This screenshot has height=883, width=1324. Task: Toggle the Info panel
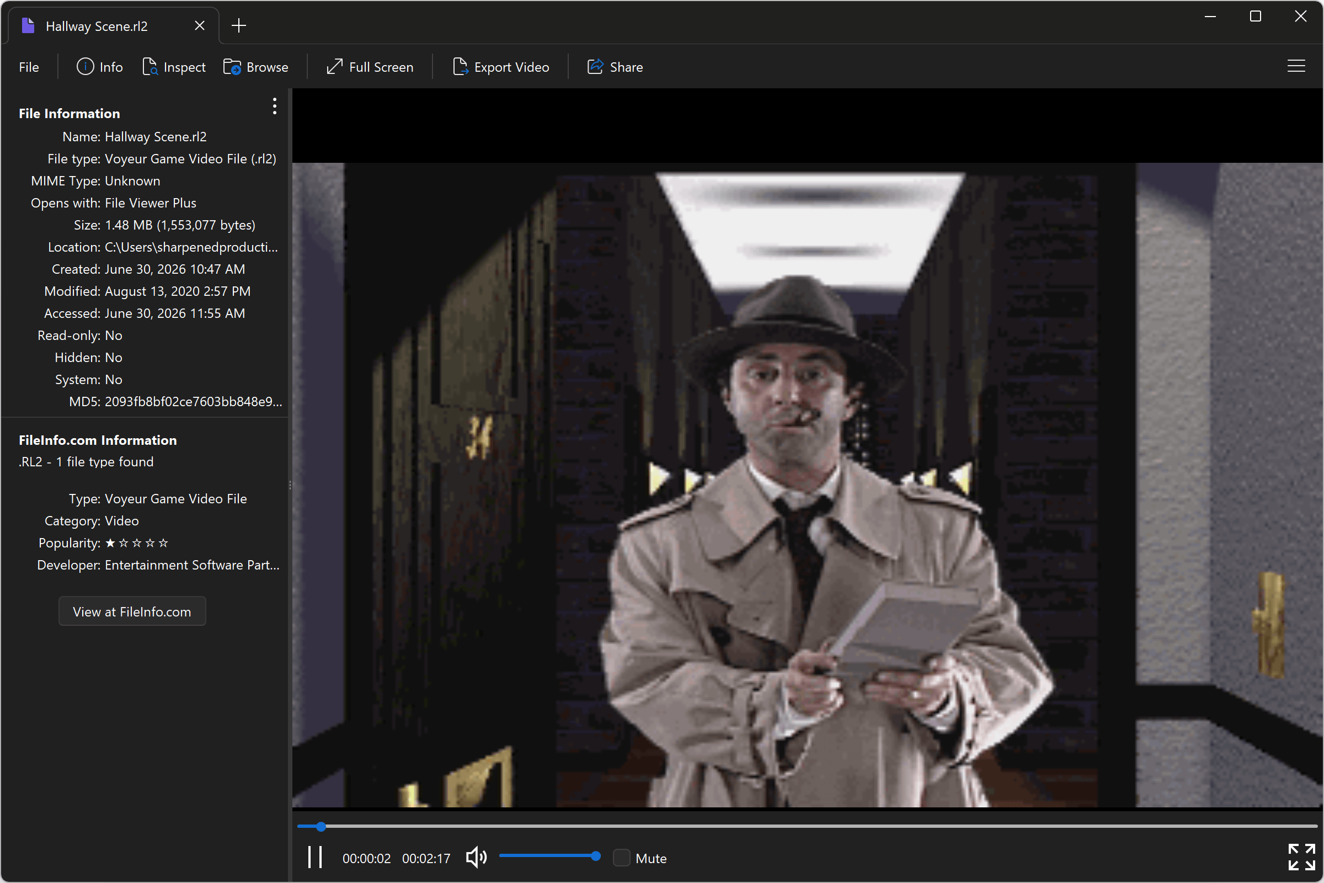(x=100, y=67)
